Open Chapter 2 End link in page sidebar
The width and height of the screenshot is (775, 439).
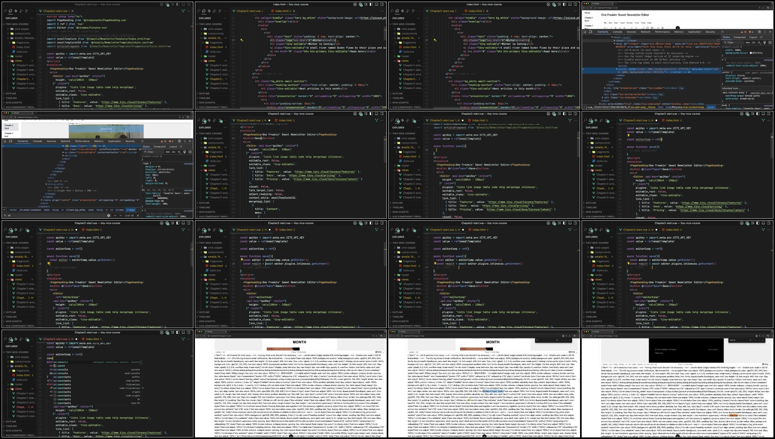(x=9, y=135)
